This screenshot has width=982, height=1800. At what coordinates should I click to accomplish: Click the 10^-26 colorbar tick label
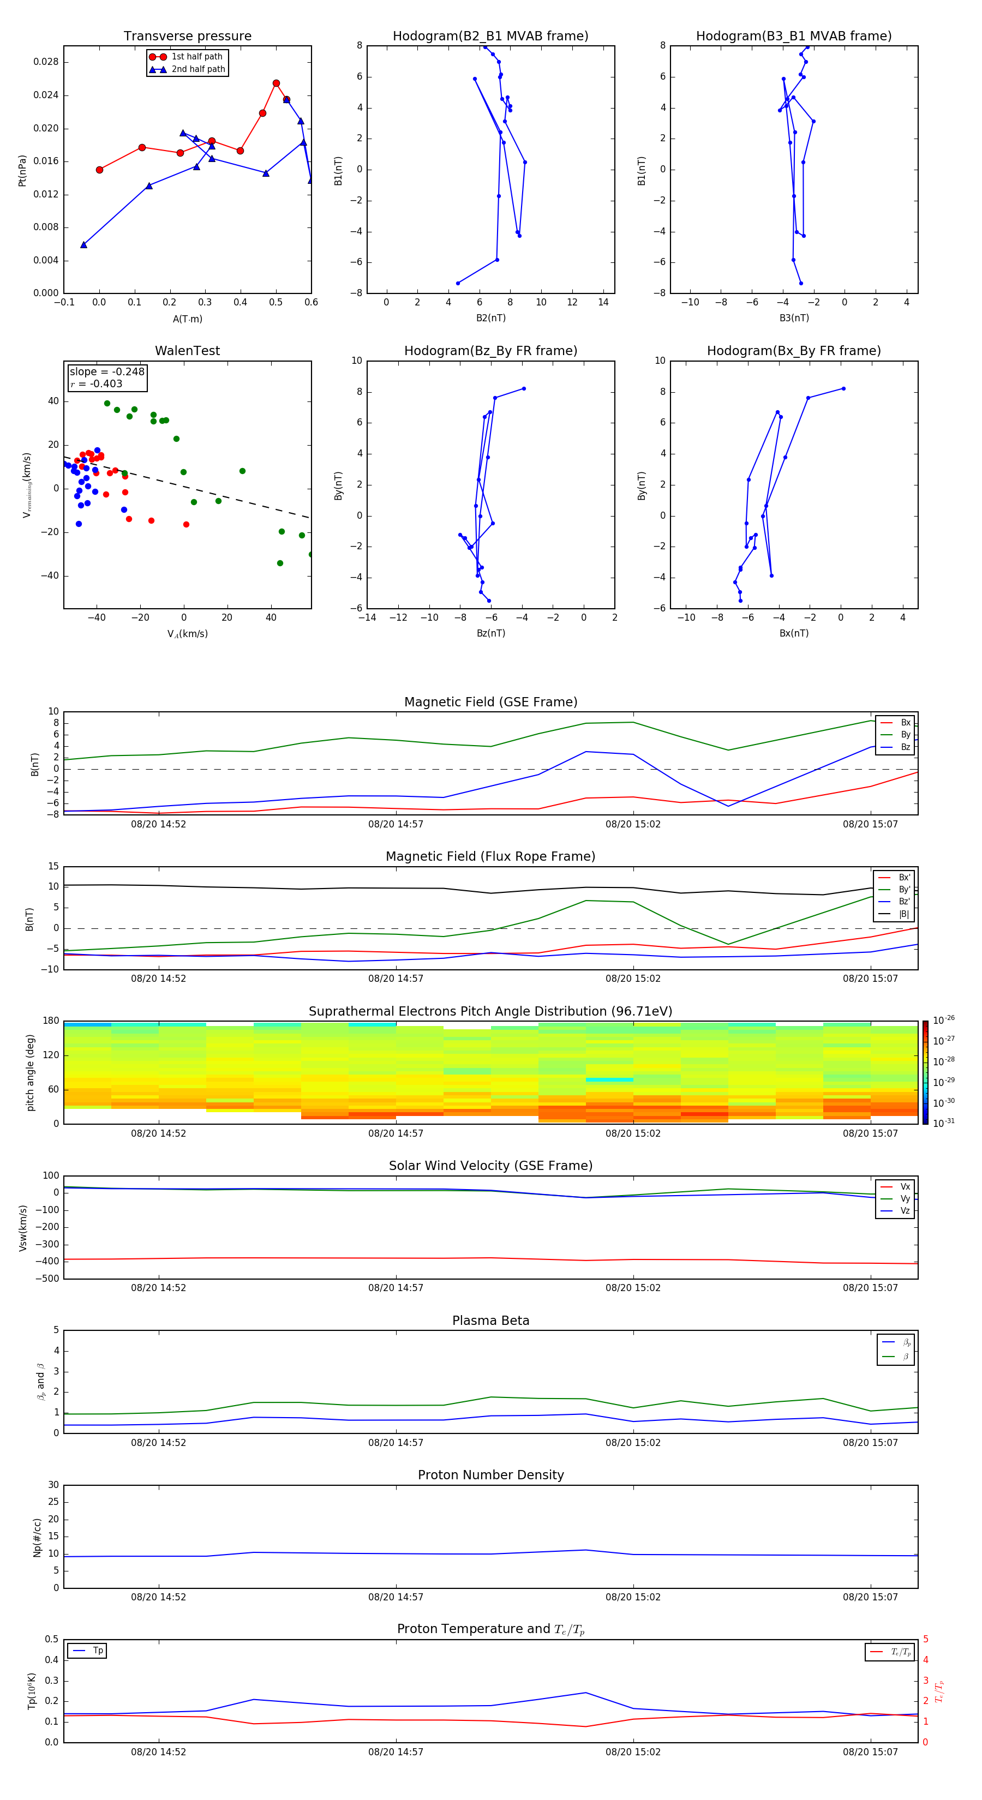944,1020
